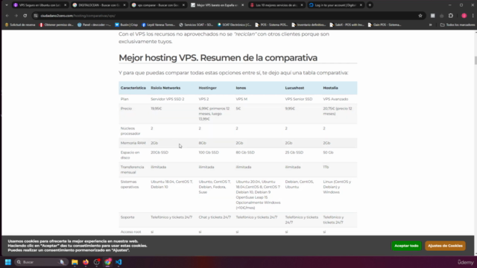Open Google Chrome taskbar icon
This screenshot has width=477, height=268.
tap(107, 262)
